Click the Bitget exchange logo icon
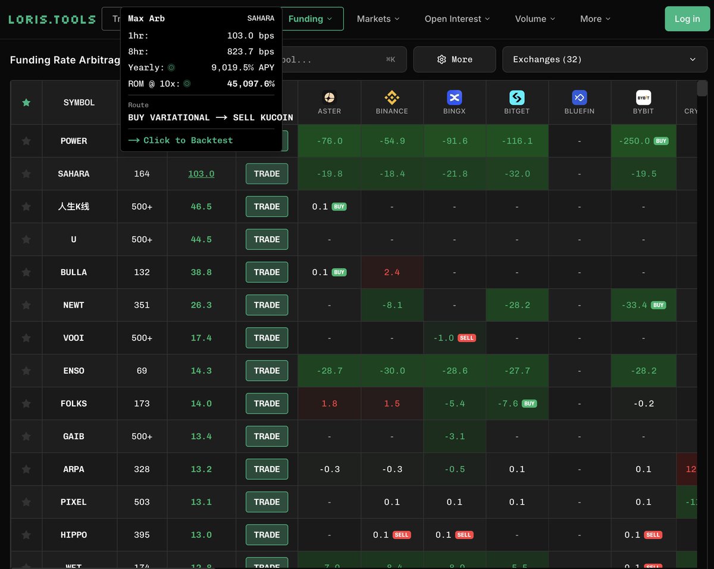The width and height of the screenshot is (714, 569). pyautogui.click(x=517, y=97)
